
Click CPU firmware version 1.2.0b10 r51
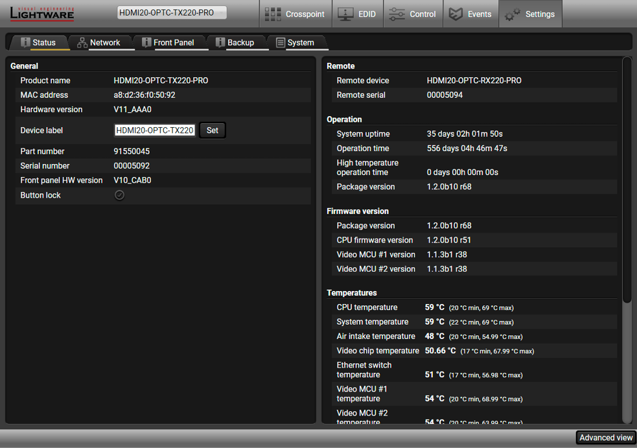(448, 241)
